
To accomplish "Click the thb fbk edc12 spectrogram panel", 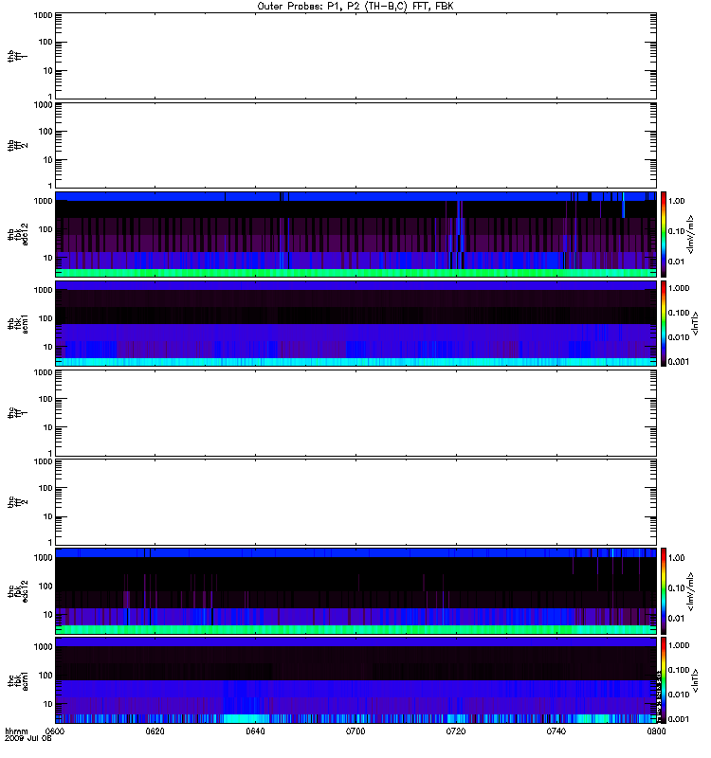I will point(356,234).
